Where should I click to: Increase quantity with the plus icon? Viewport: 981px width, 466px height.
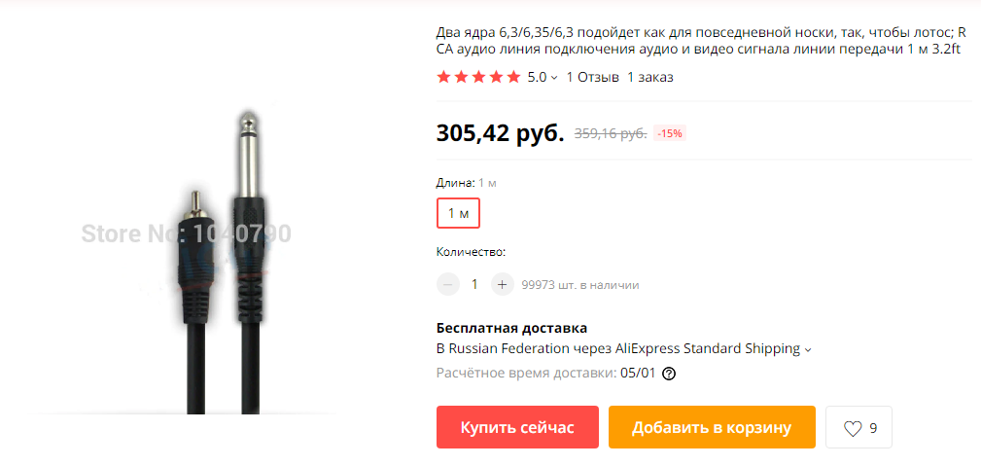click(x=502, y=284)
